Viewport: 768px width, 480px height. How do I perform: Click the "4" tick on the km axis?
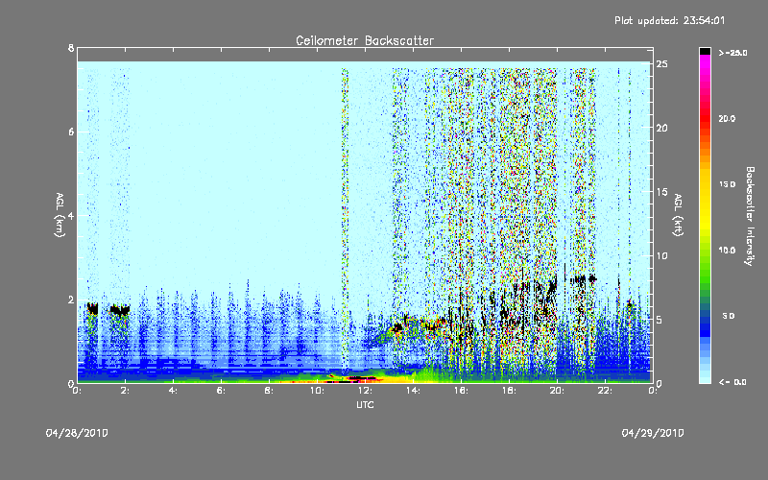71,215
